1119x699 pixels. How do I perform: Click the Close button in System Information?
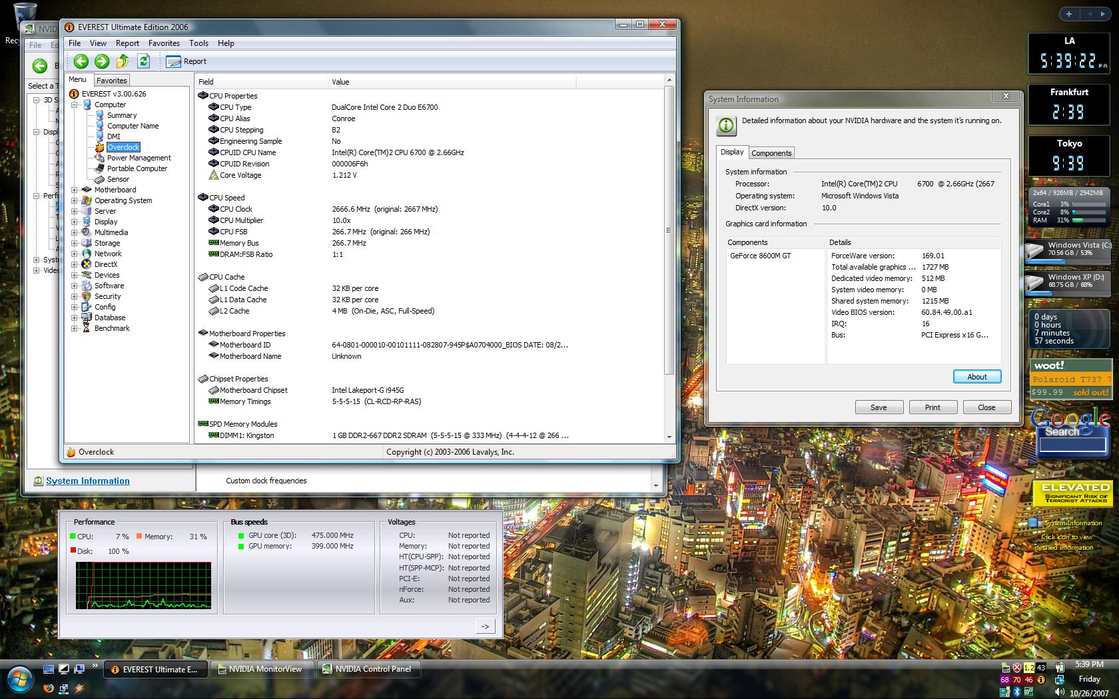[x=987, y=407]
